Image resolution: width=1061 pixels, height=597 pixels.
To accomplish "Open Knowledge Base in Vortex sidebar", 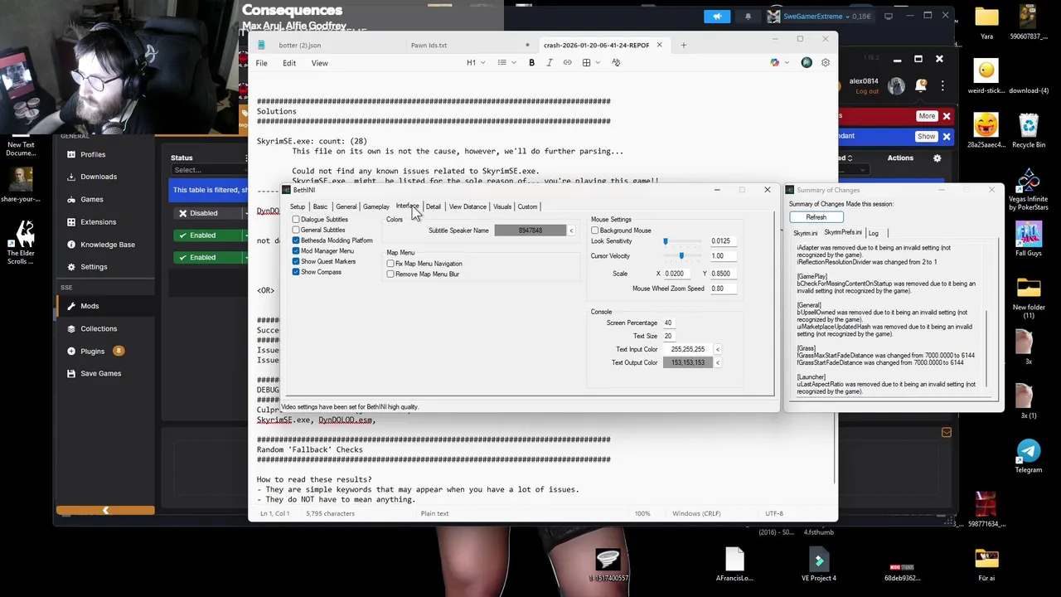I will [108, 245].
